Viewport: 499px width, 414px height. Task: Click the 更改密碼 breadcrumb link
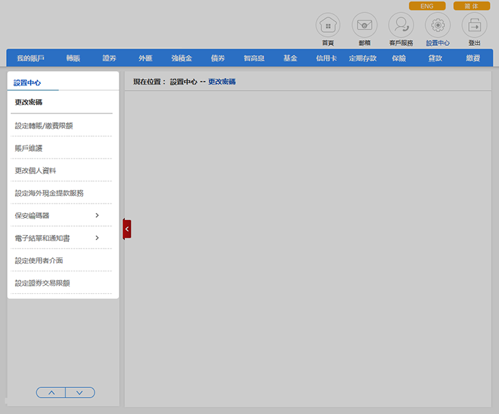click(222, 81)
